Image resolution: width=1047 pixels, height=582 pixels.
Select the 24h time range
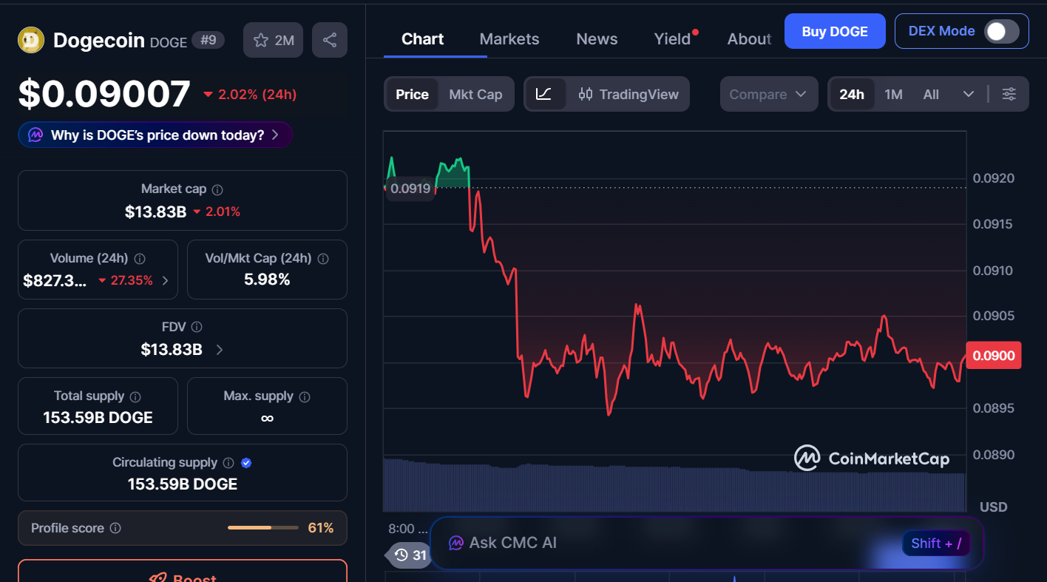click(852, 94)
